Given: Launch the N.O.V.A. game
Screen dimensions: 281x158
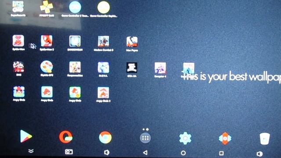Looking at the screenshot, I should pos(104,67).
